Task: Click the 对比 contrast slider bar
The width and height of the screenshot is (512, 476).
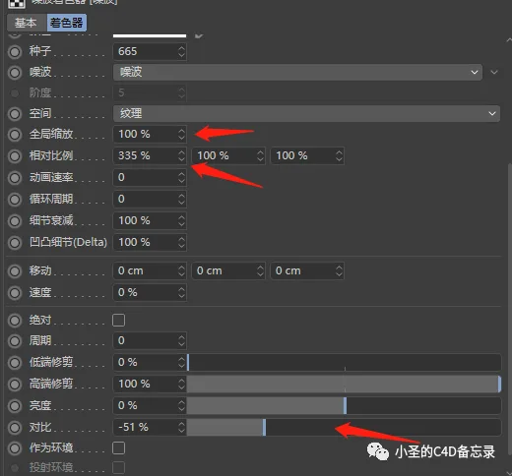Action: tap(344, 428)
